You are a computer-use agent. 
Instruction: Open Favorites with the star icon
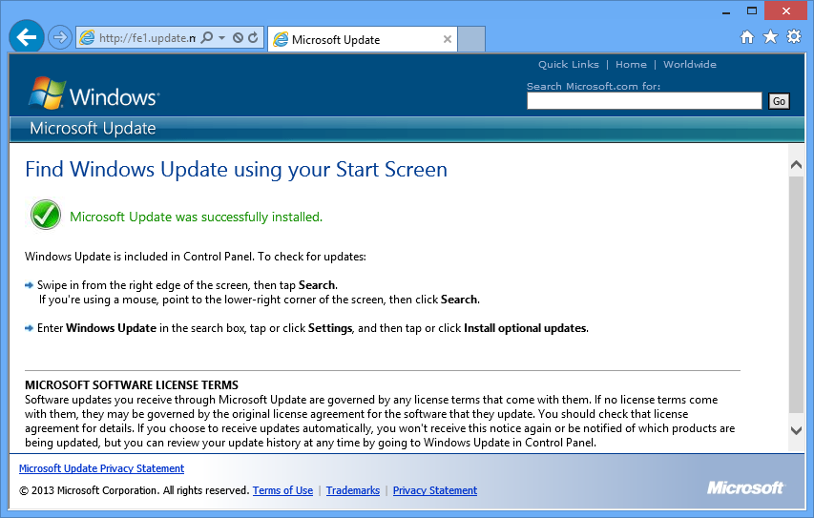pos(770,36)
